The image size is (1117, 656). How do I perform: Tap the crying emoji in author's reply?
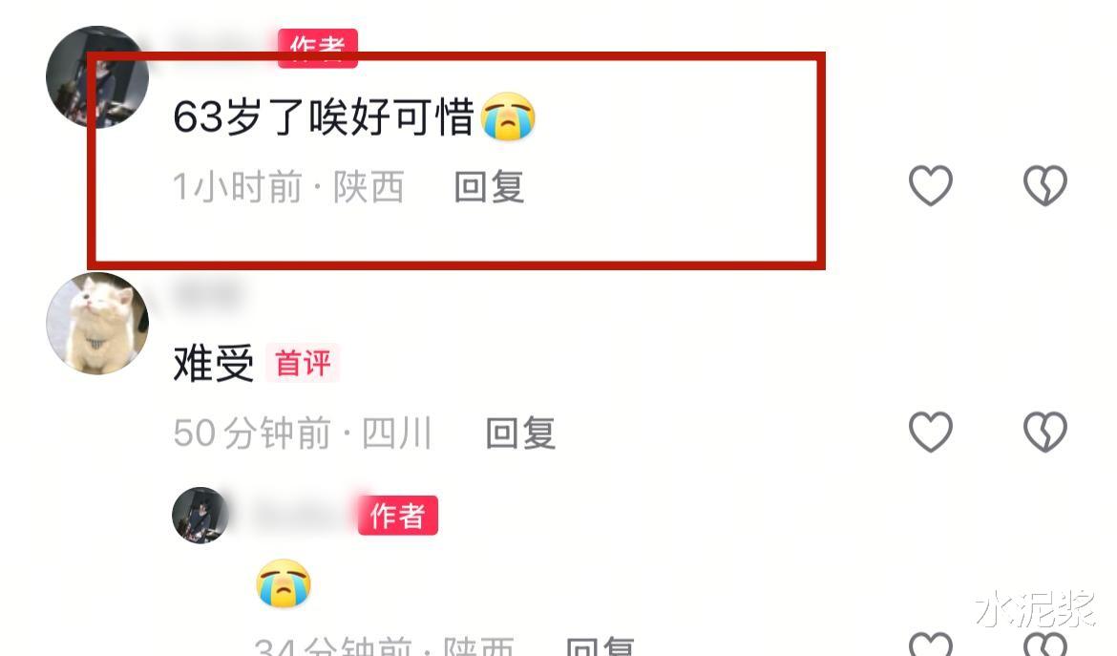coord(284,582)
